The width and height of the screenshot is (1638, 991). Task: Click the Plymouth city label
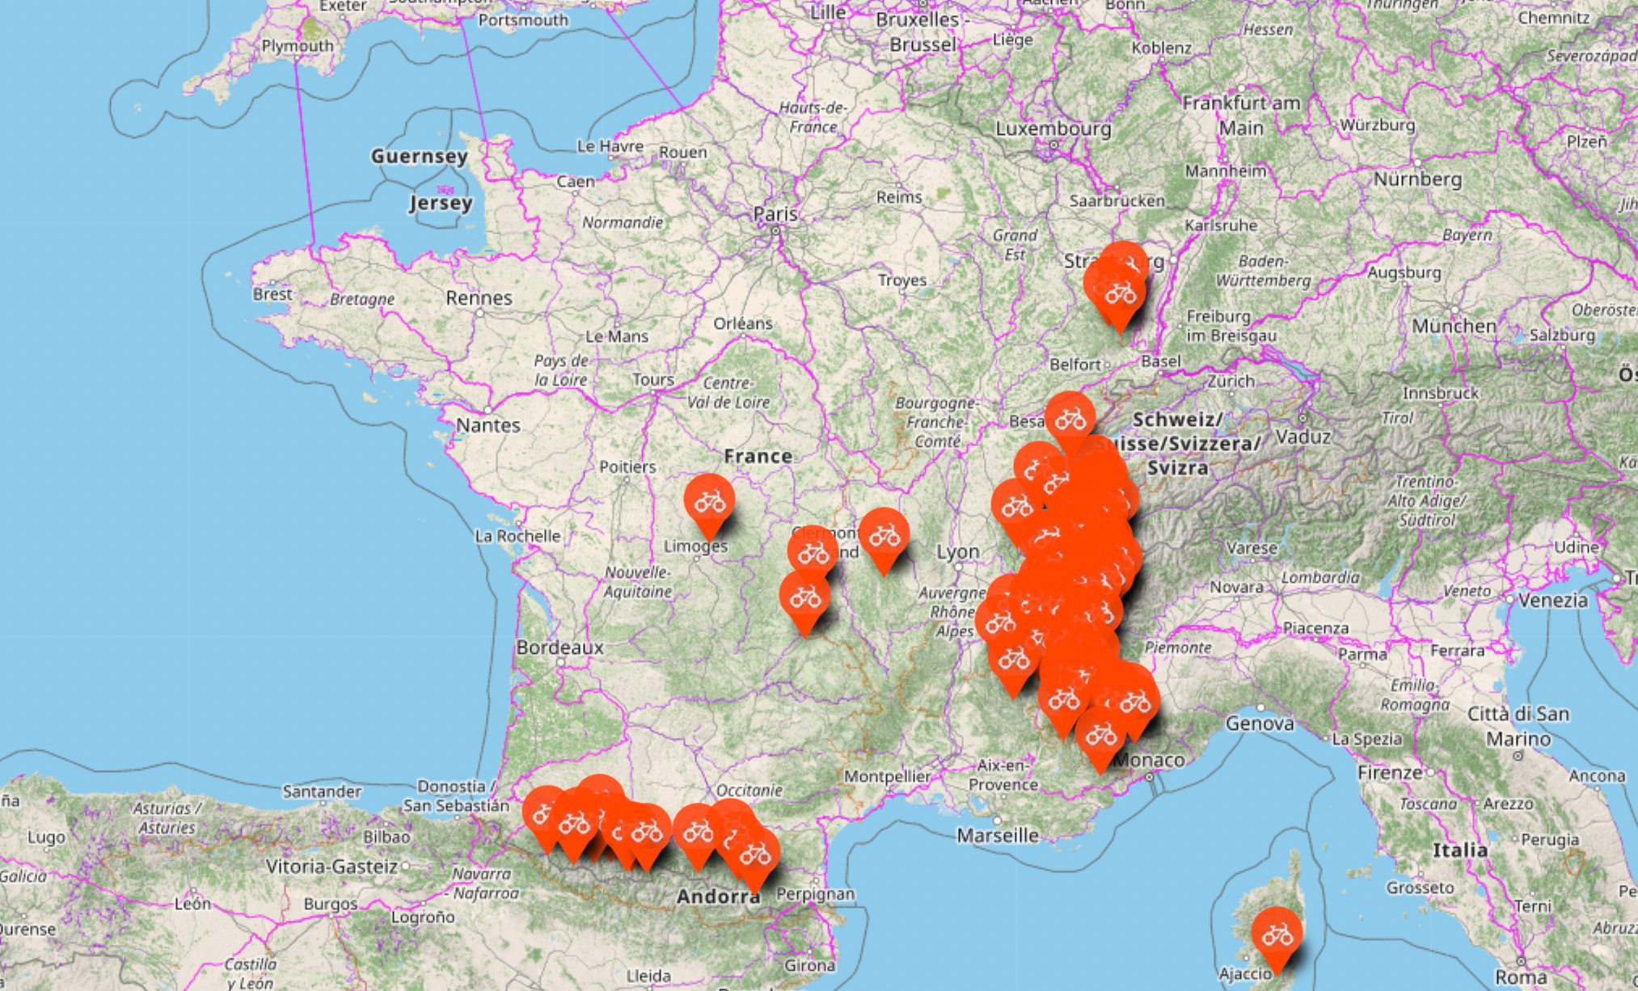click(297, 46)
